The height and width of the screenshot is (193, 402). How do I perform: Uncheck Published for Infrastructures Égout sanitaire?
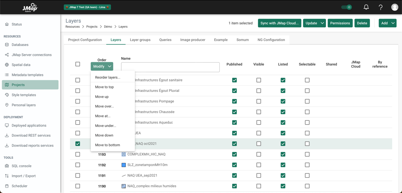tap(234, 80)
